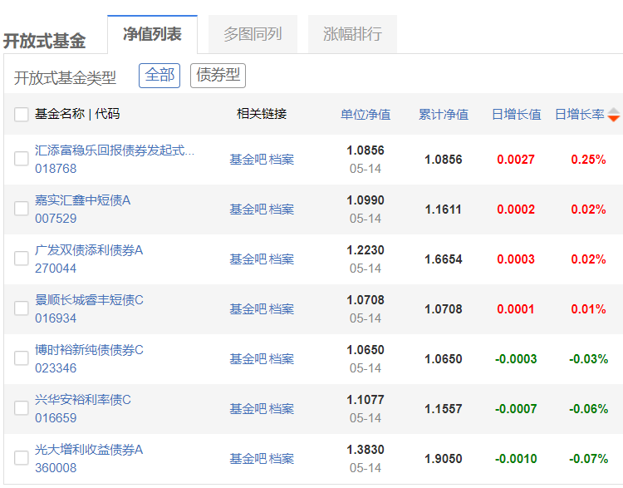
Task: Select the 1.3830 unit net value
Action: click(x=365, y=450)
